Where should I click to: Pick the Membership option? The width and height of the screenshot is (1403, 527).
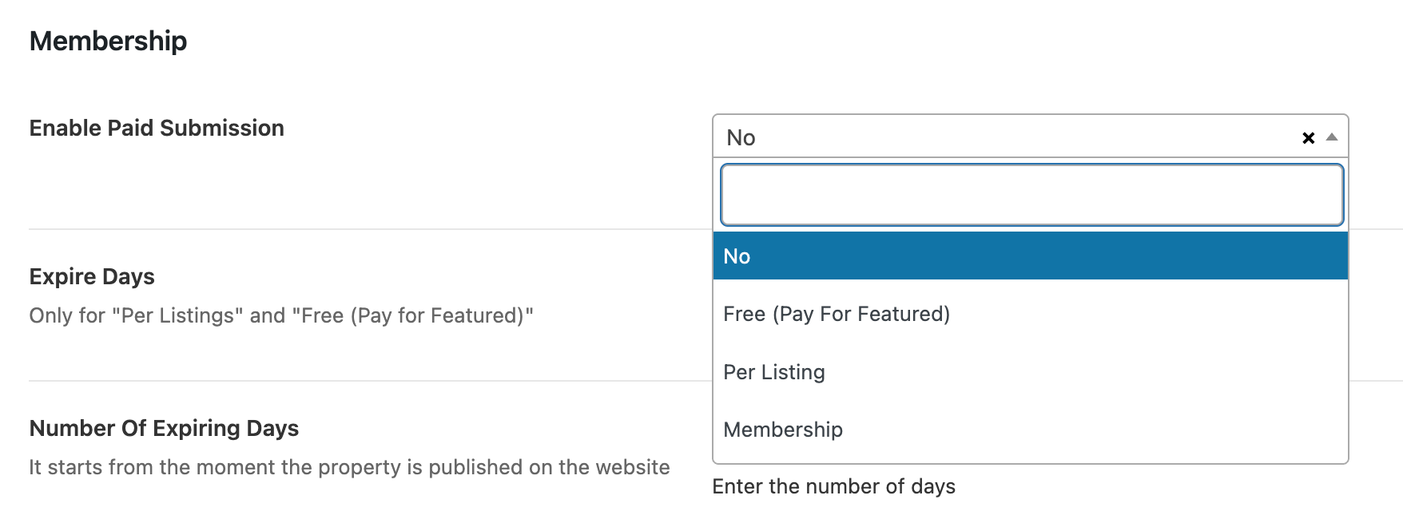click(x=783, y=430)
